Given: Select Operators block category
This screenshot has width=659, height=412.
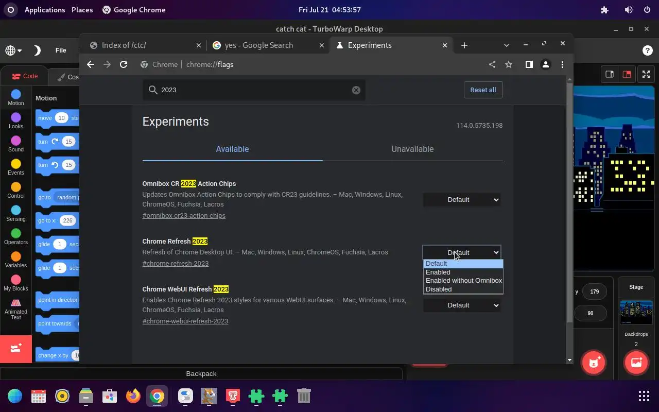Looking at the screenshot, I should click(16, 237).
